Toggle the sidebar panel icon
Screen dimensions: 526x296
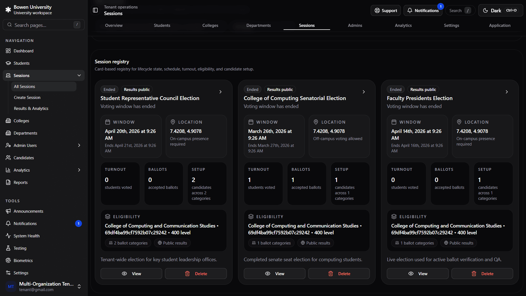click(95, 10)
